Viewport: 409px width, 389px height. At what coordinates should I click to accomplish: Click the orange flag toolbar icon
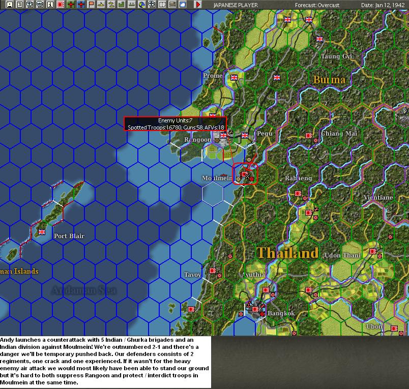(x=91, y=5)
